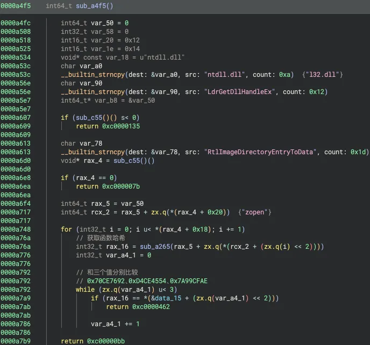
Task: Click the 'while' keyword
Action: [85, 290]
